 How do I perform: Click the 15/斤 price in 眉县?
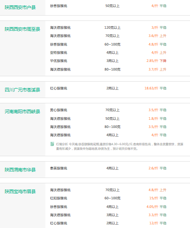[x=154, y=198]
